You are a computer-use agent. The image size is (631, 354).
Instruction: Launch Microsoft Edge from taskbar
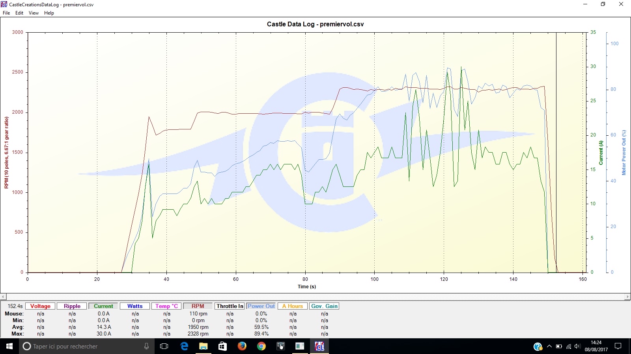pos(184,346)
